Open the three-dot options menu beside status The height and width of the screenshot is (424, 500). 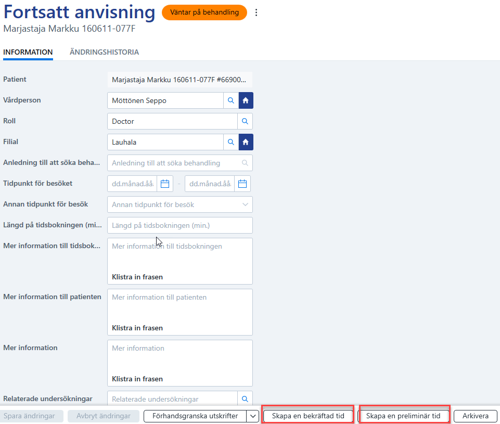point(256,12)
